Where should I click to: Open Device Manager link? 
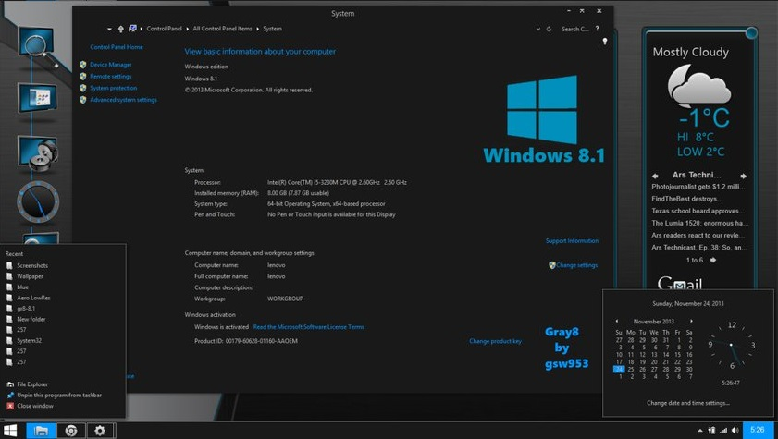point(111,65)
